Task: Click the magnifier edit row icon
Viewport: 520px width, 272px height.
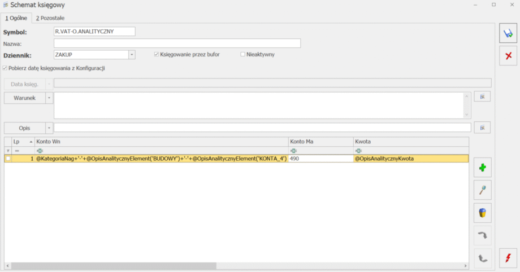Action: coord(482,190)
